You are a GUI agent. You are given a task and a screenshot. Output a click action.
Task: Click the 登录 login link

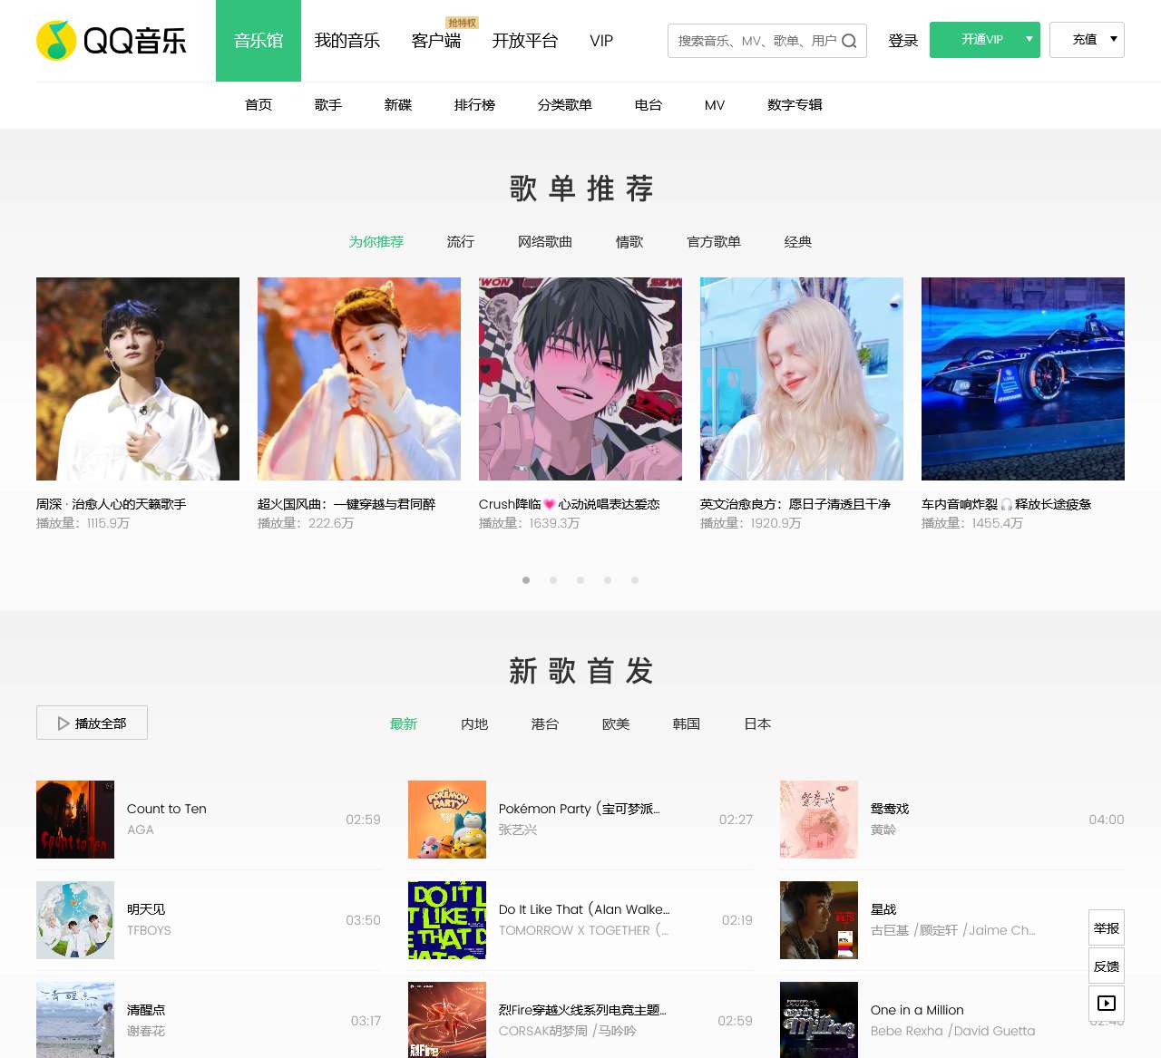pos(903,40)
